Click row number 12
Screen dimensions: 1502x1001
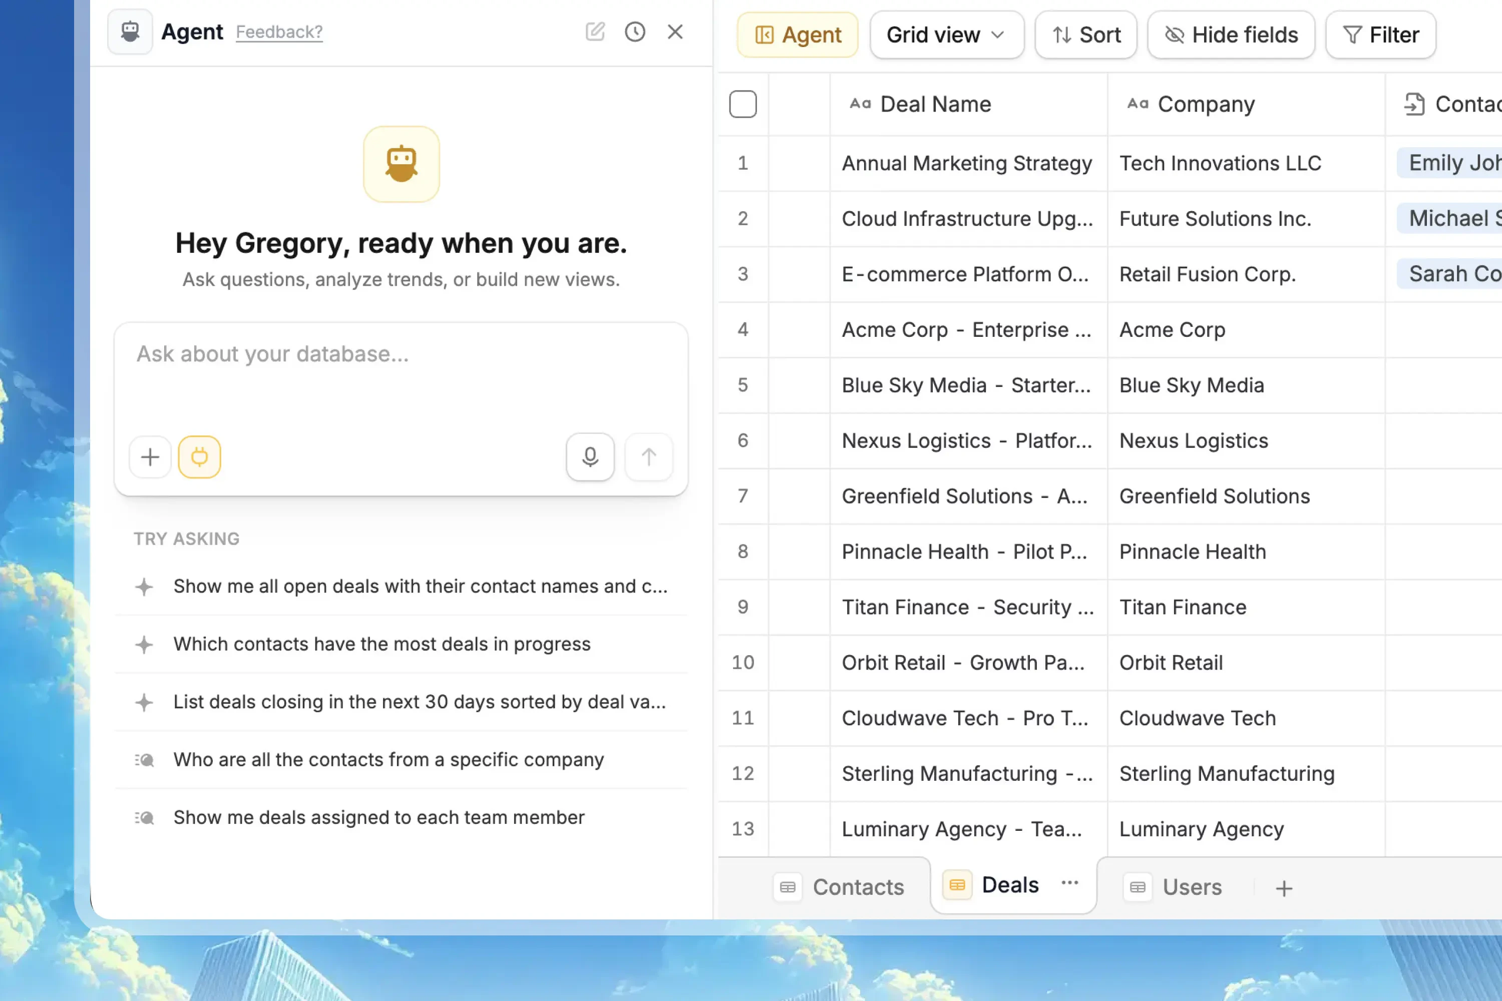coord(742,774)
